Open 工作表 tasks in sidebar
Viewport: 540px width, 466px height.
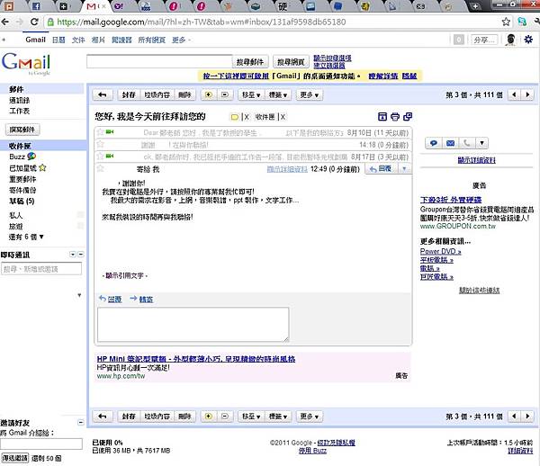[20, 111]
